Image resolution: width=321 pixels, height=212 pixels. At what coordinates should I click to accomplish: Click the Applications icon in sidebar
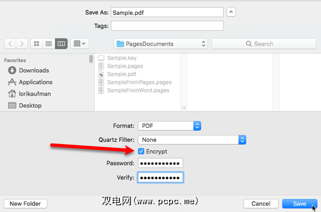(12, 82)
